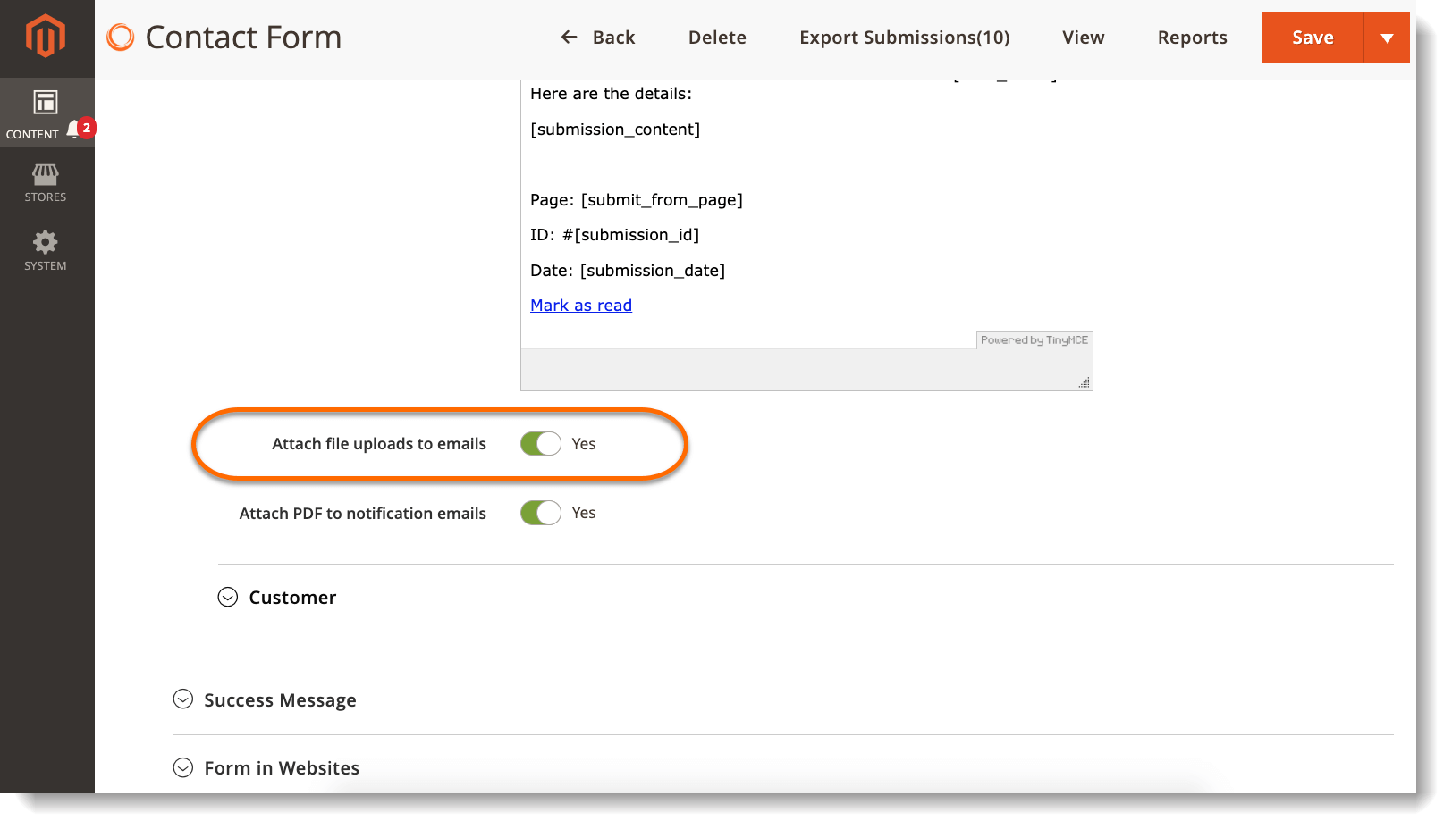Open the Reports page
Viewport: 1452px width, 829px height.
(1192, 38)
